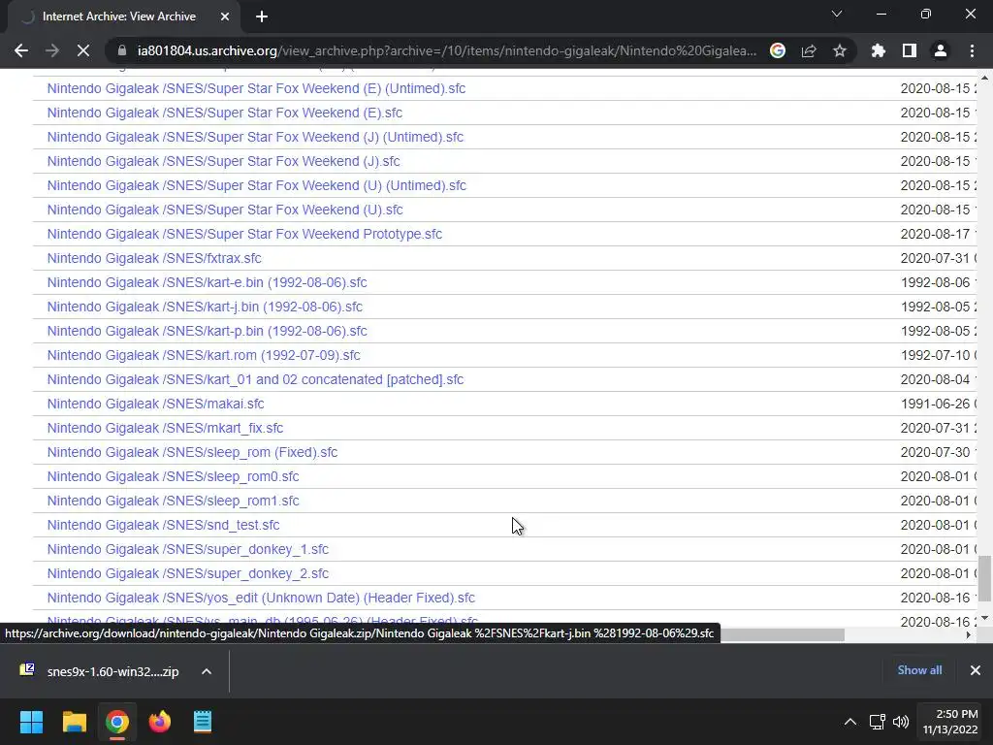Open Super Star Fox Weekend Prototype.sfc
Viewport: 993px width, 745px height.
(244, 234)
